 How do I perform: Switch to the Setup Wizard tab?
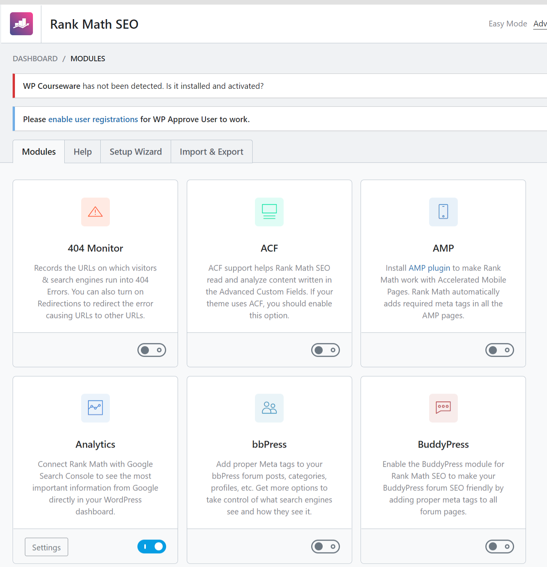136,152
